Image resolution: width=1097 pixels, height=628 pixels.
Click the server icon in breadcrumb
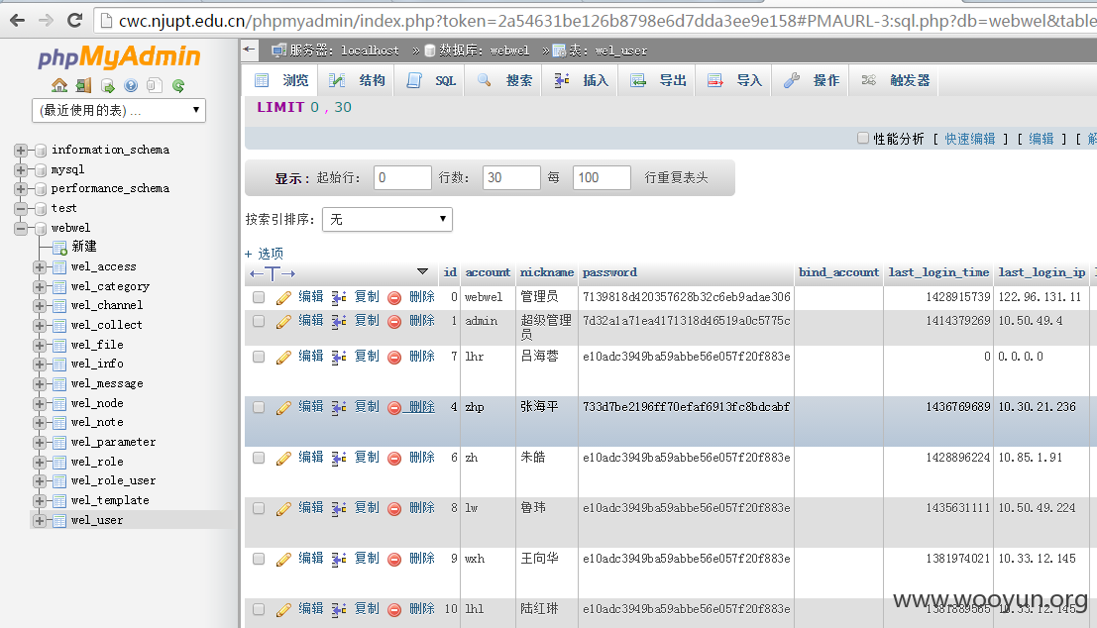[278, 51]
